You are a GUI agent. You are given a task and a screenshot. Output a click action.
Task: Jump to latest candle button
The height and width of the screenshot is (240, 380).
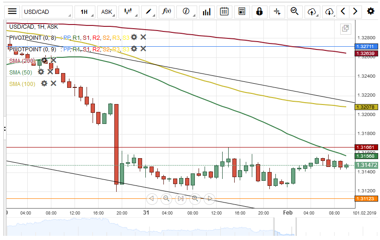[181, 198]
